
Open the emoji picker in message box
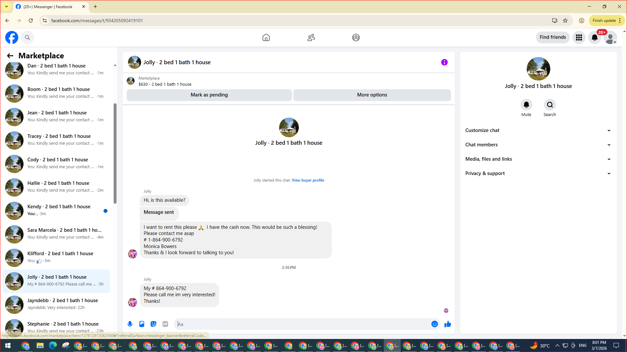coord(434,324)
